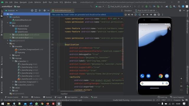This screenshot has height=106, width=189.
Task: Fold the application tag in editor gutter
Action: 59,44
